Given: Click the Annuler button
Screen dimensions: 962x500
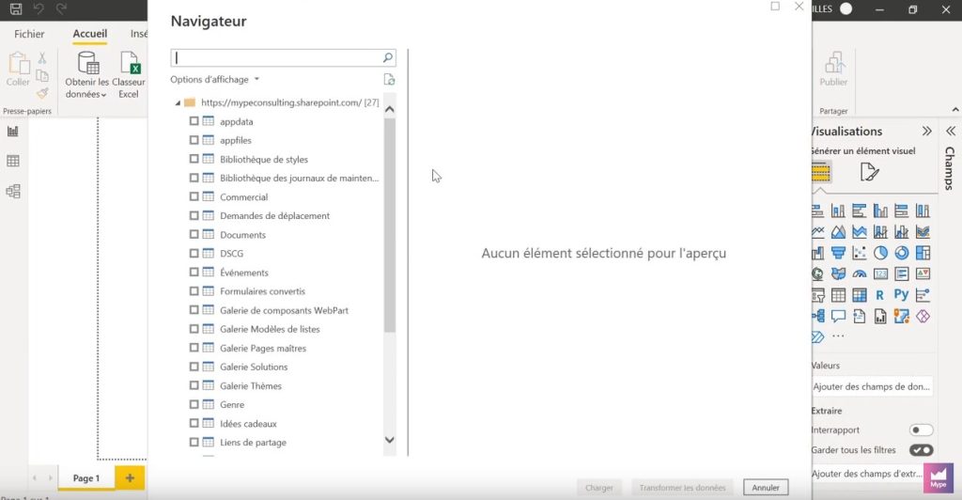Looking at the screenshot, I should [766, 488].
